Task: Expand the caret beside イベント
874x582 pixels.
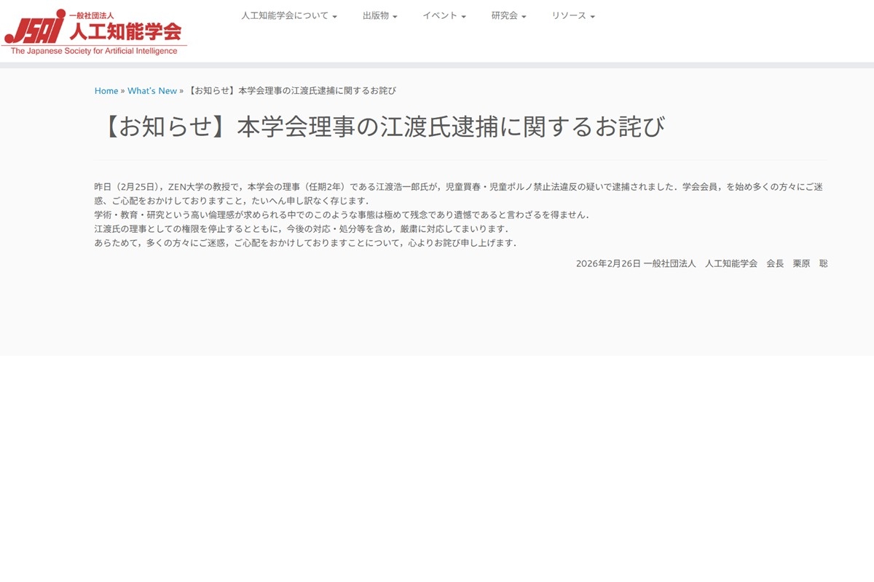Action: click(x=463, y=17)
